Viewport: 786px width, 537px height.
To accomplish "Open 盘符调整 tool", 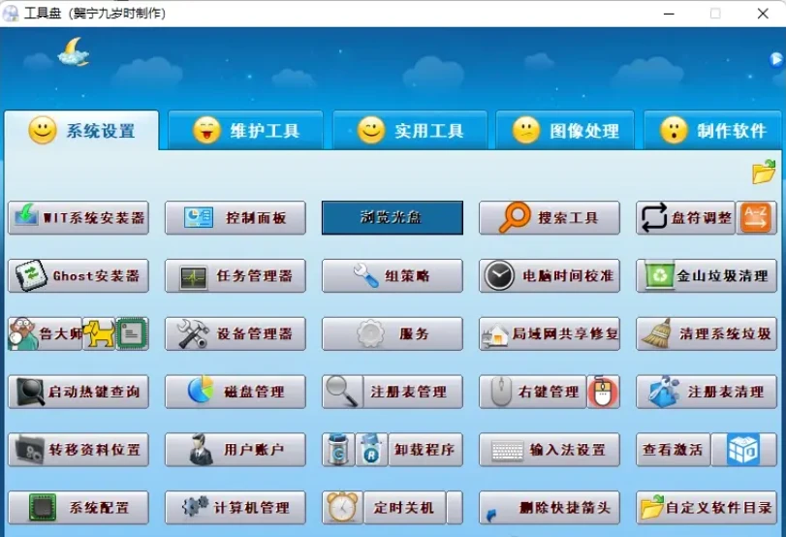I will [685, 217].
